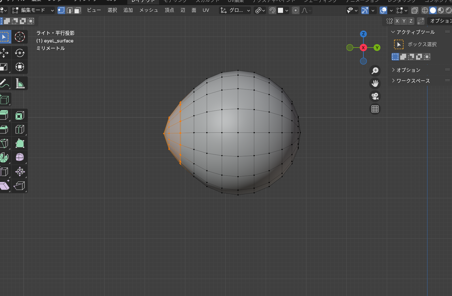Click the ボックス選択 tool label
The height and width of the screenshot is (296, 452).
coord(422,44)
